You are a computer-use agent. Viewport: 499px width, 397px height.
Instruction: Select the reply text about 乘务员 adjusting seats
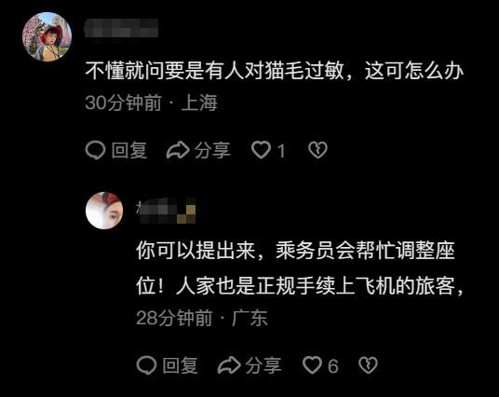tap(300, 268)
